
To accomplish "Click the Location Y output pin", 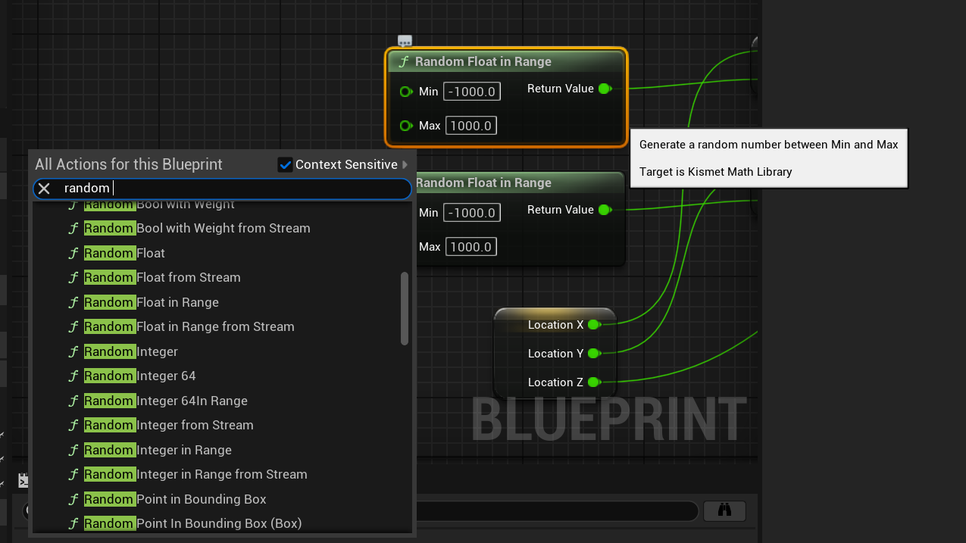I will pyautogui.click(x=594, y=354).
